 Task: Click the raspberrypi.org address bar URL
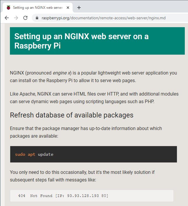click(103, 18)
